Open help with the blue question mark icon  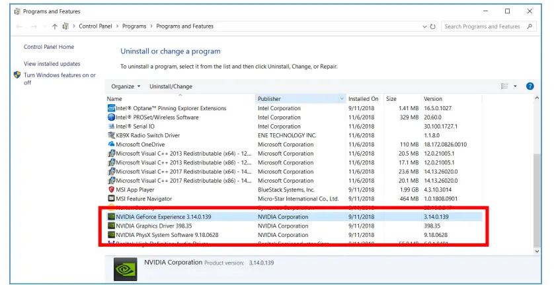[x=530, y=86]
